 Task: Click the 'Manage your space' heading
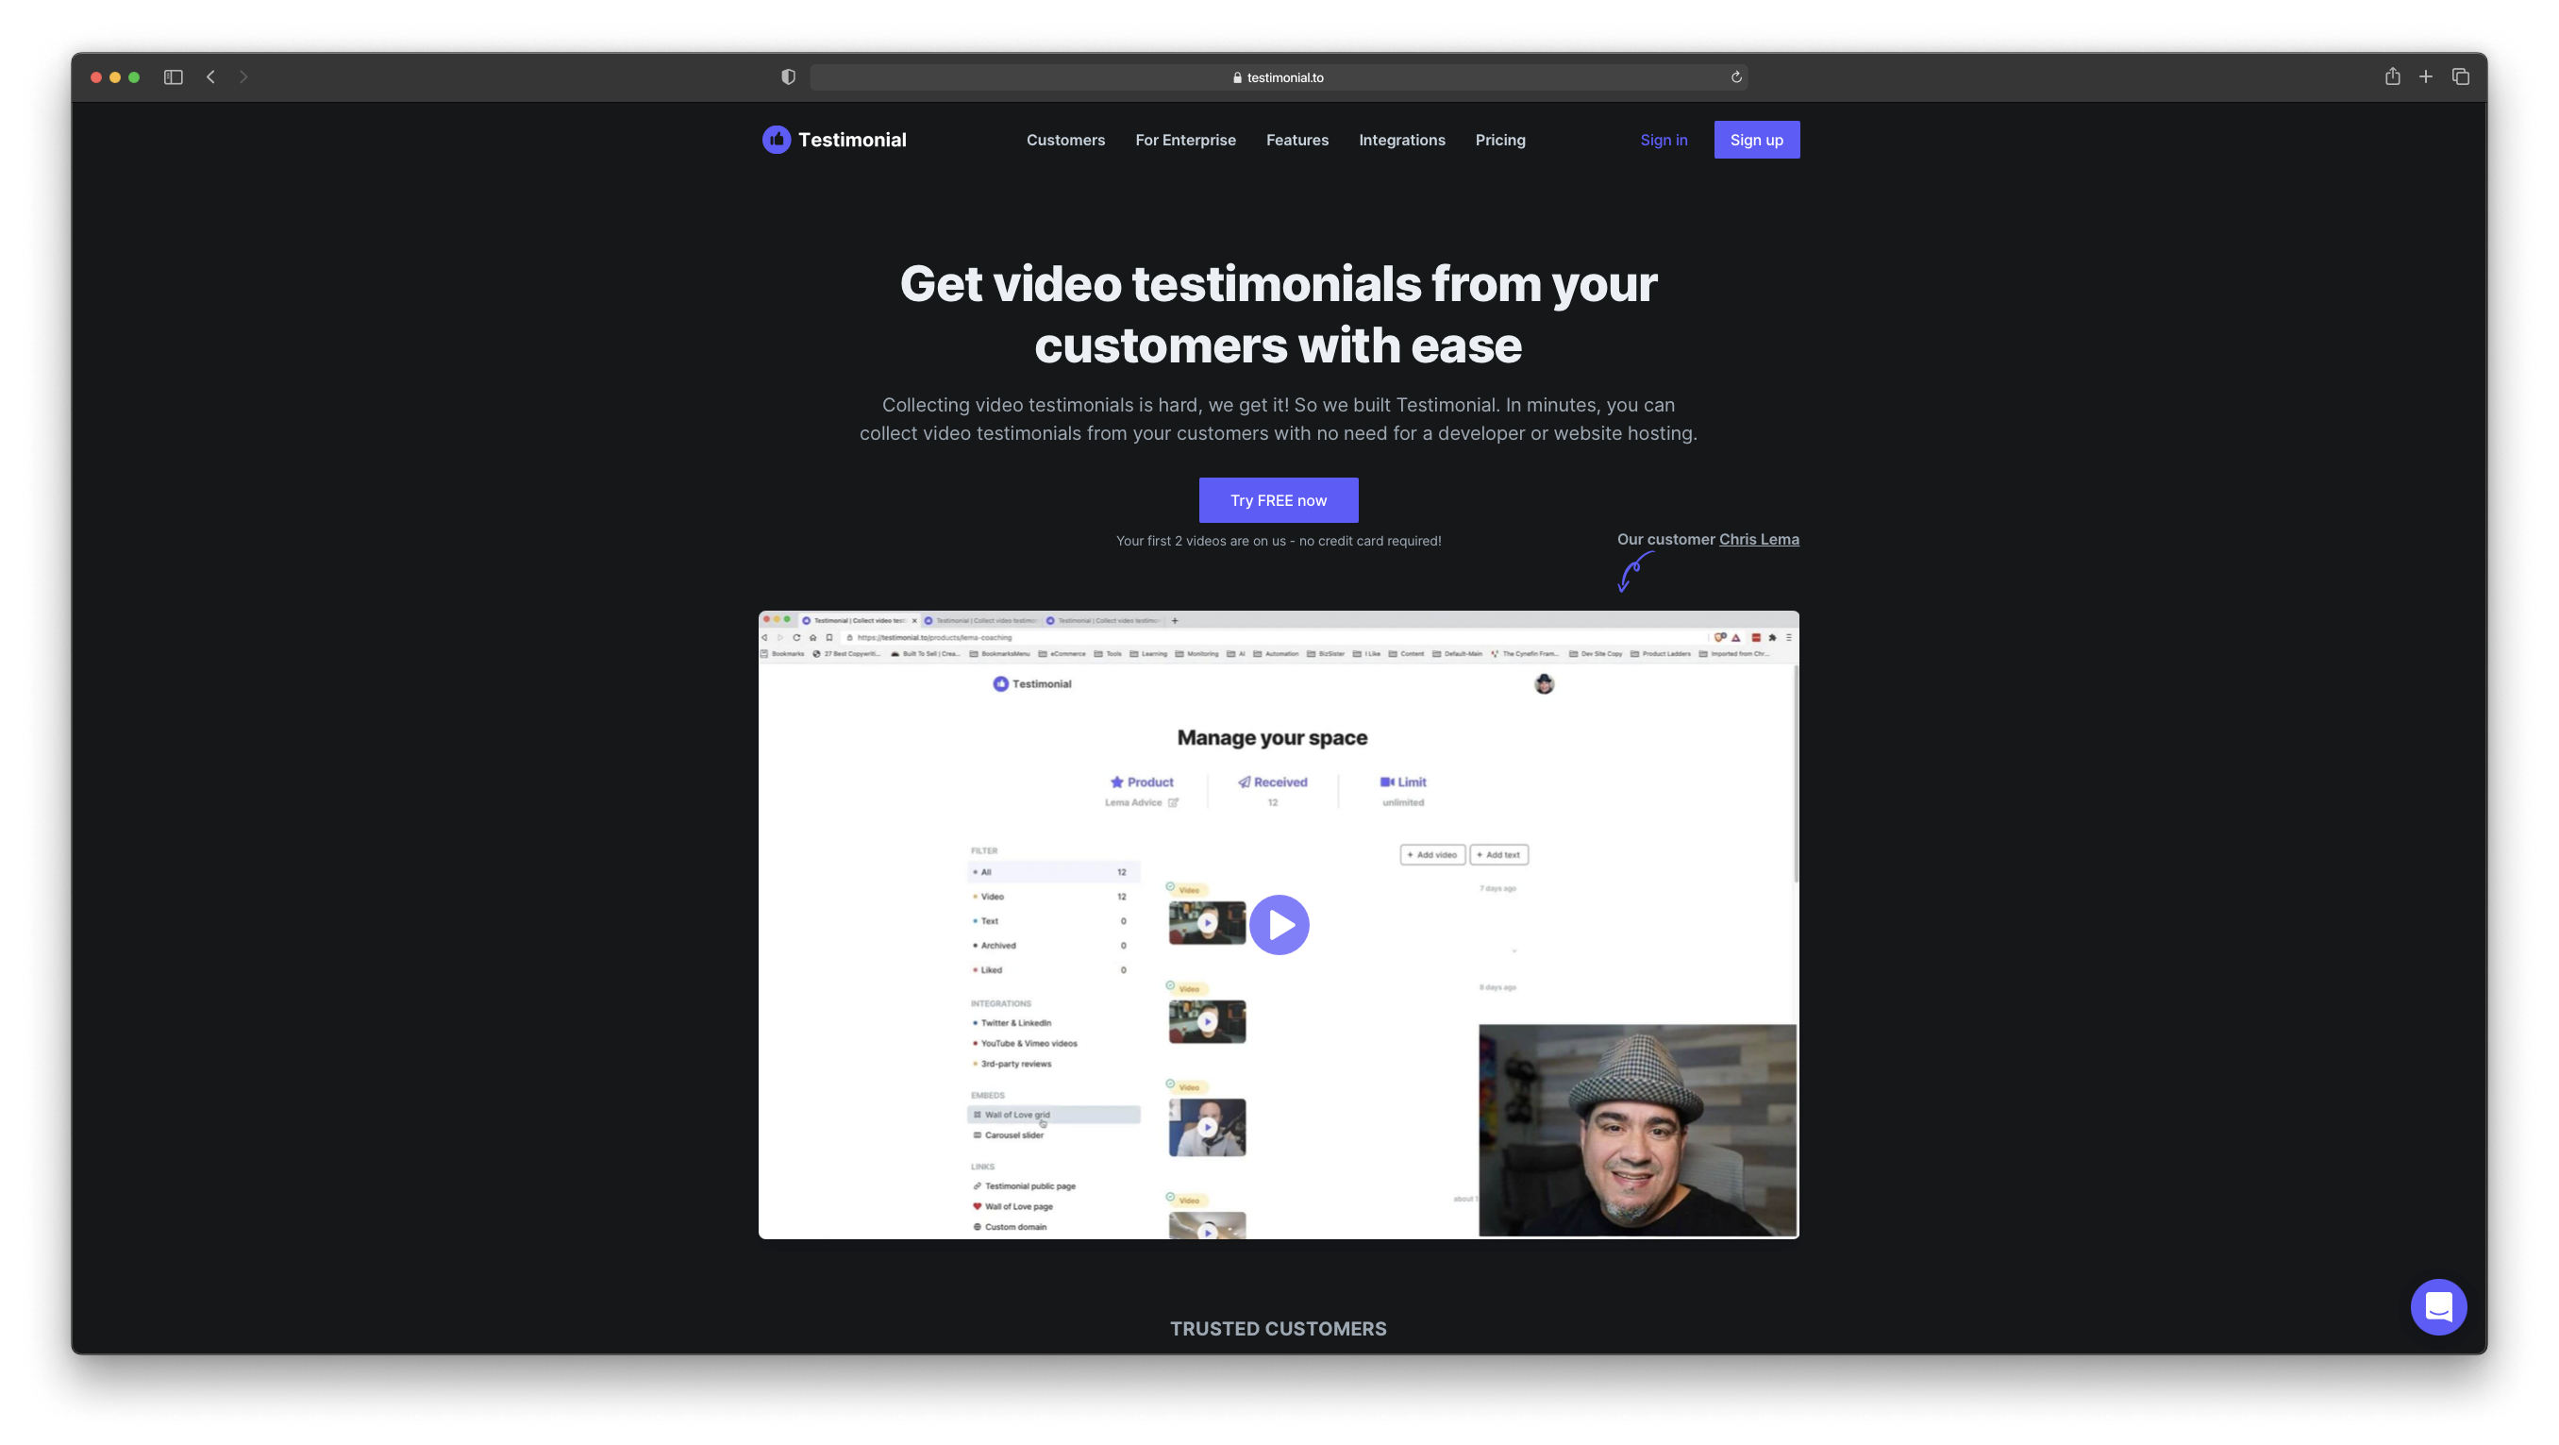click(1272, 737)
